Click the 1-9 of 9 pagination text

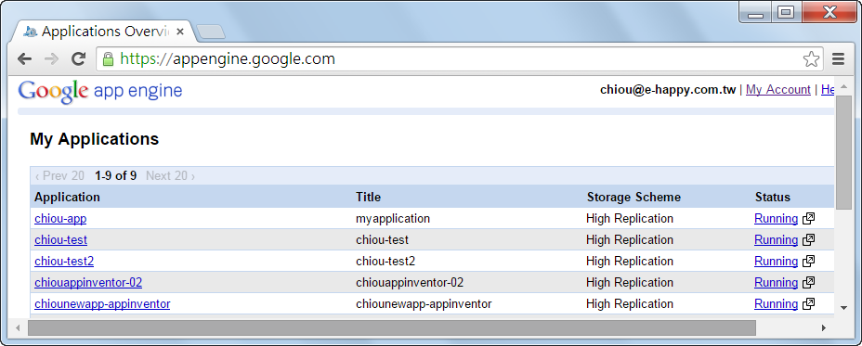click(115, 175)
